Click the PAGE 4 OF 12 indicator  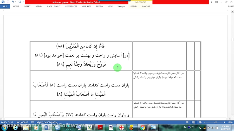7,122
